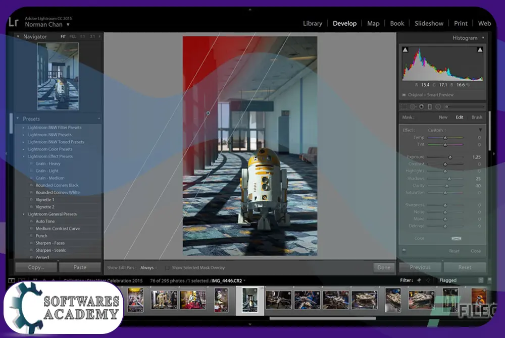Toggle the adjustment panel on/off switch

[x=404, y=250]
